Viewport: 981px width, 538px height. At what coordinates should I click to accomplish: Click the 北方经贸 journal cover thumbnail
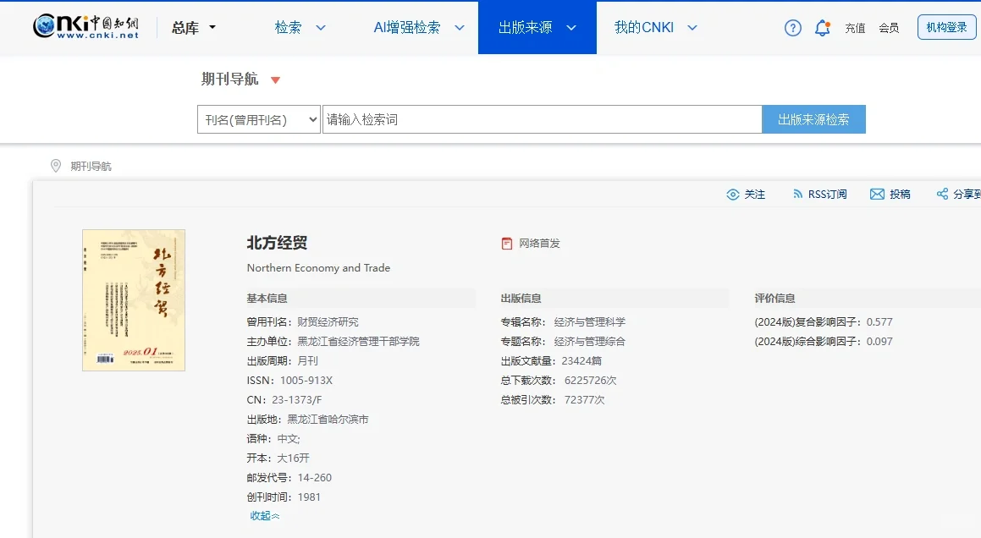pyautogui.click(x=133, y=299)
